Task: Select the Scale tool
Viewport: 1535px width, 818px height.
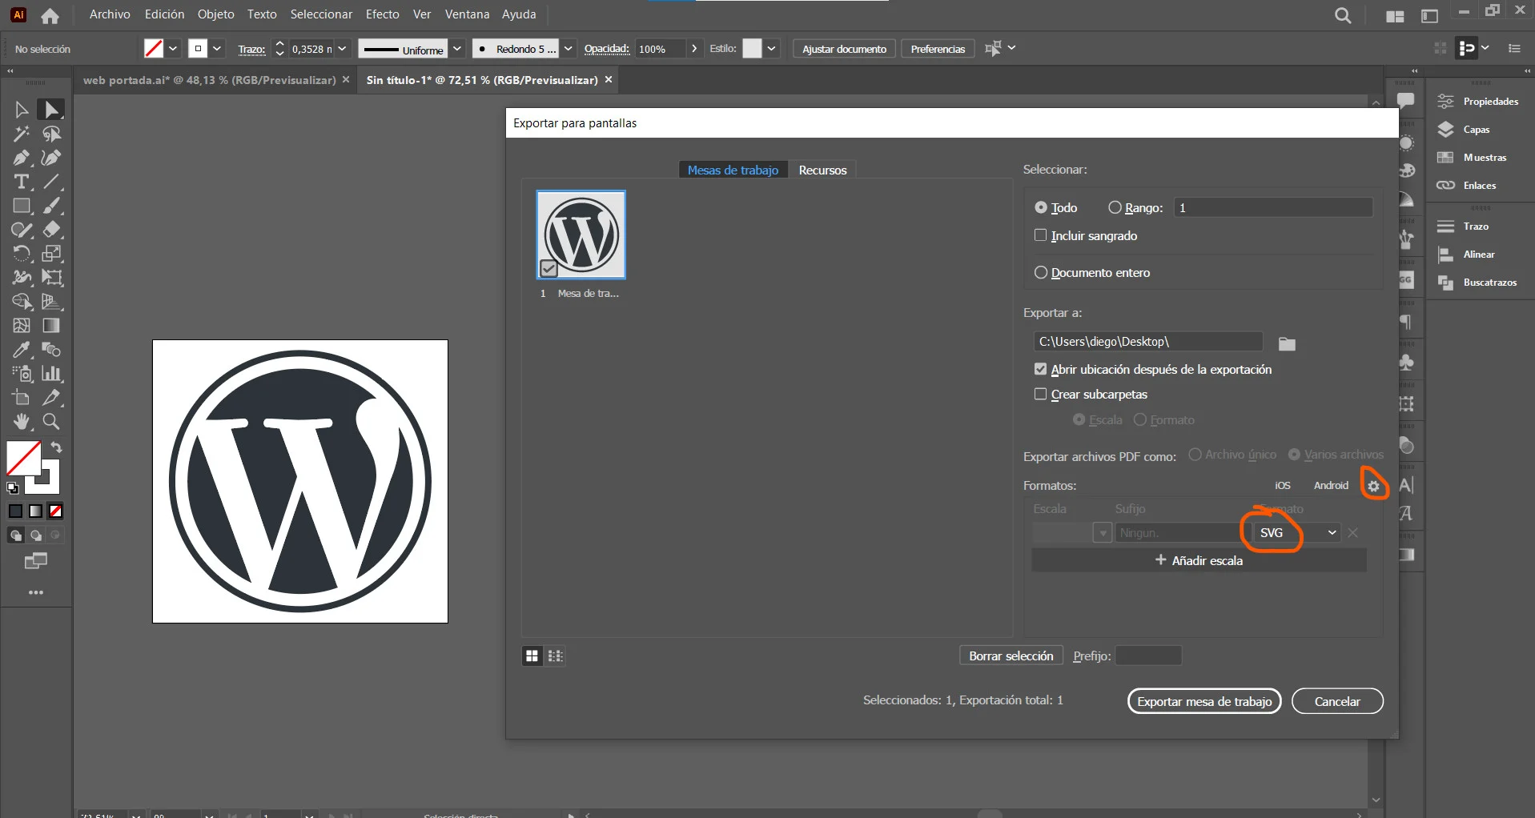Action: 51,254
